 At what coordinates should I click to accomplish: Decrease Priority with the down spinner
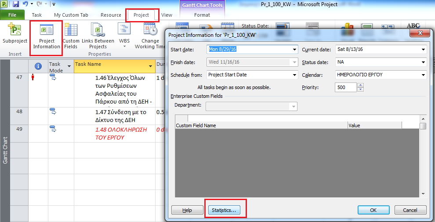pos(360,89)
